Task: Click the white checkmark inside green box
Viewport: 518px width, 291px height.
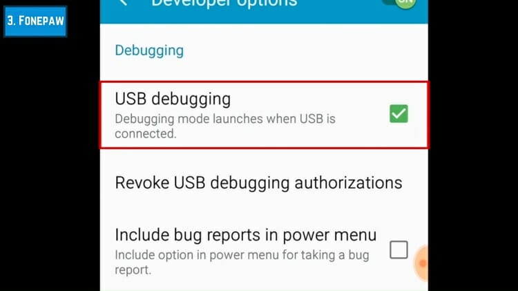Action: click(399, 114)
